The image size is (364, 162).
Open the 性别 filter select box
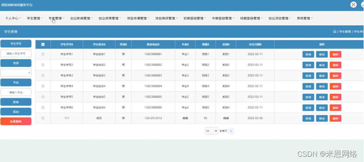click(16, 73)
